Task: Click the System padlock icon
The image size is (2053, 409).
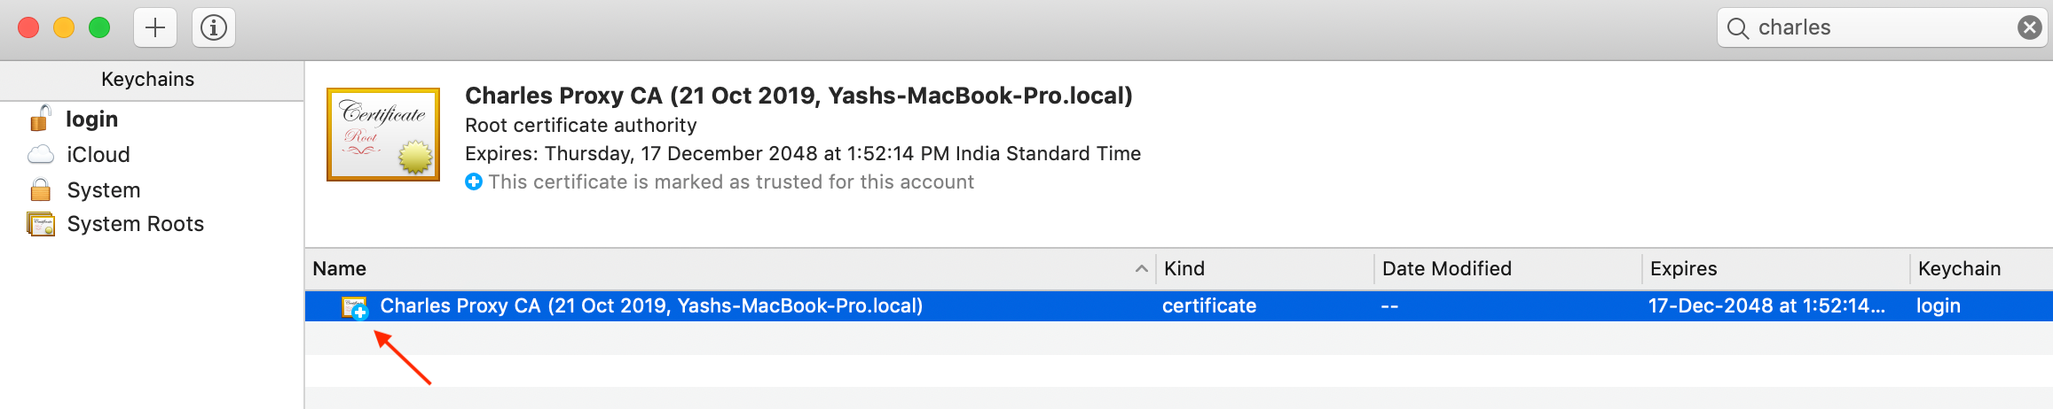Action: tap(40, 189)
